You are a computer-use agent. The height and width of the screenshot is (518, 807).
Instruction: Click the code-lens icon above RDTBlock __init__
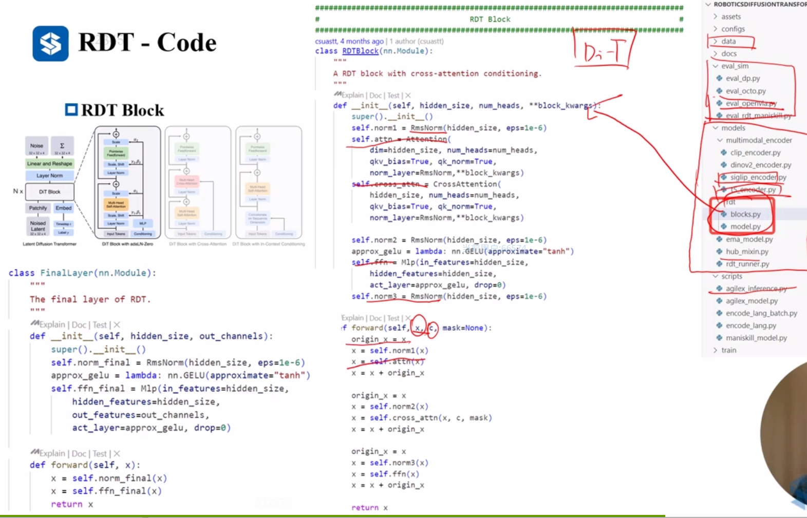click(337, 94)
